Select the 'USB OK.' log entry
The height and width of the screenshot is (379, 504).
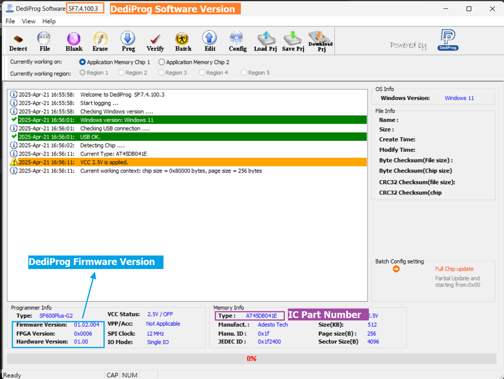[x=192, y=137]
